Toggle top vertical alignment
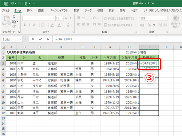Image resolution: width=182 pixels, height=136 pixels. 79,18
